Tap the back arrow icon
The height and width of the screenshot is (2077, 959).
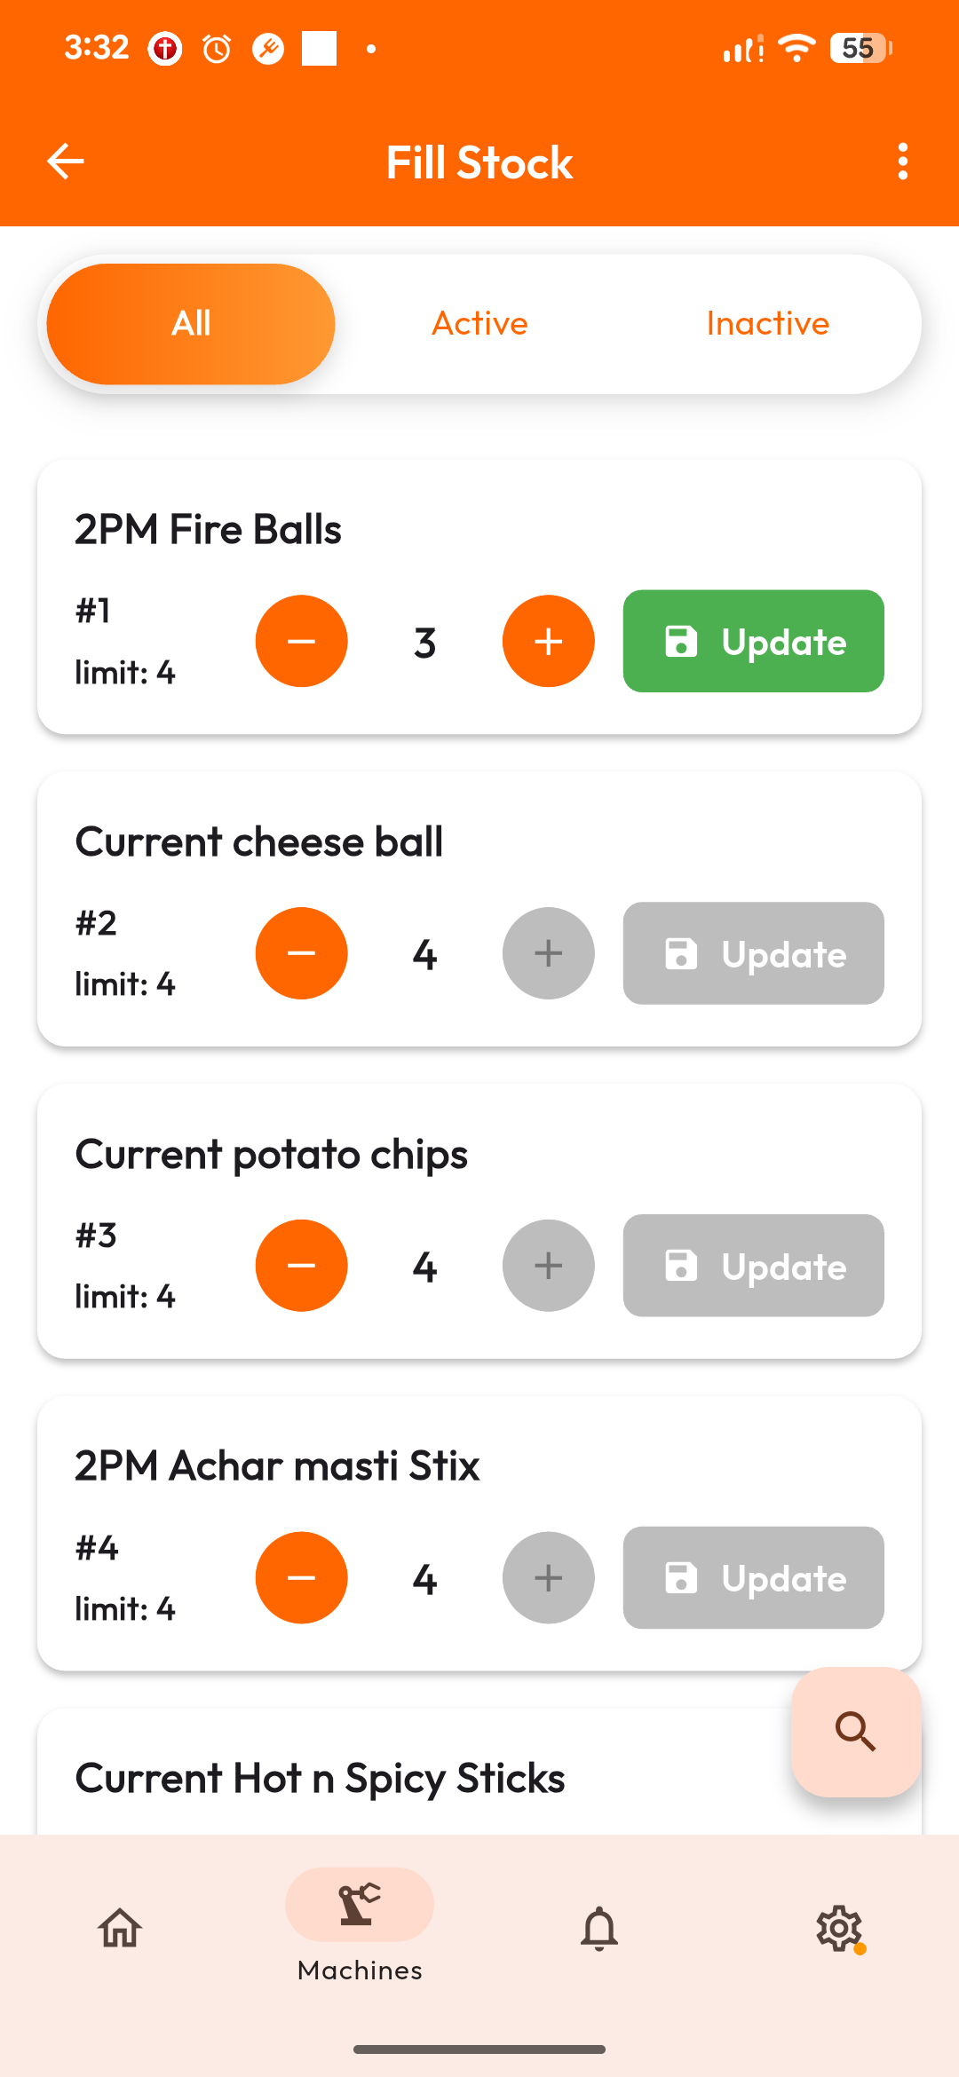coord(66,162)
